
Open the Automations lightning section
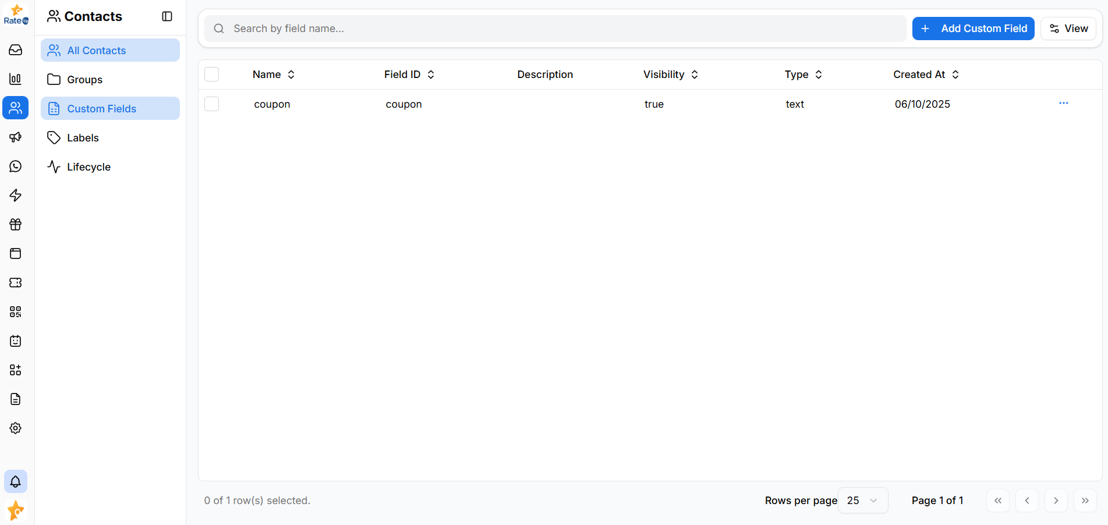tap(15, 195)
